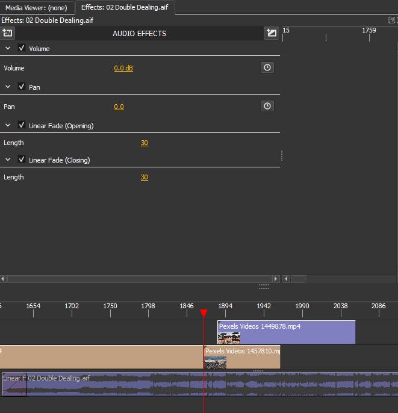Disable the Volume effect checkbox
Viewport: 398px width, 413px height.
click(x=22, y=48)
